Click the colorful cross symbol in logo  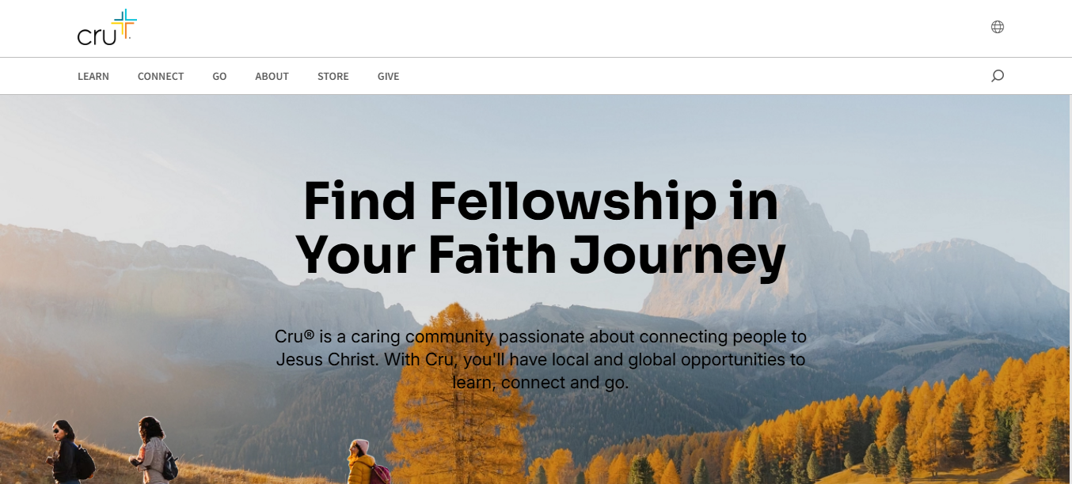(x=124, y=24)
